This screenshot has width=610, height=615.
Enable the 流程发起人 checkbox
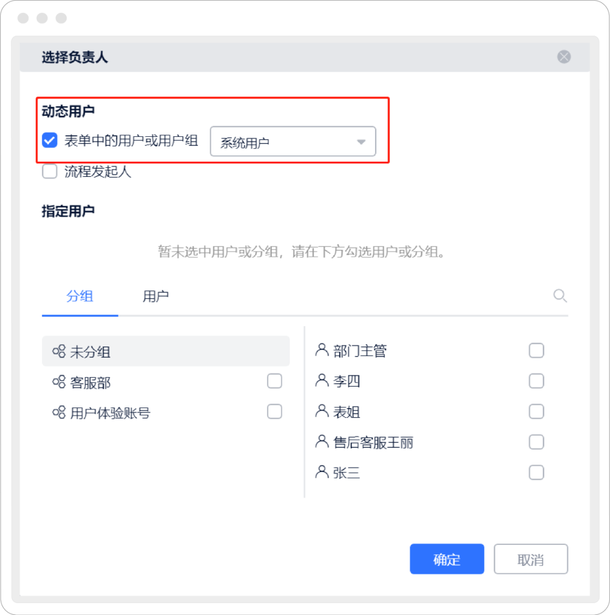50,171
